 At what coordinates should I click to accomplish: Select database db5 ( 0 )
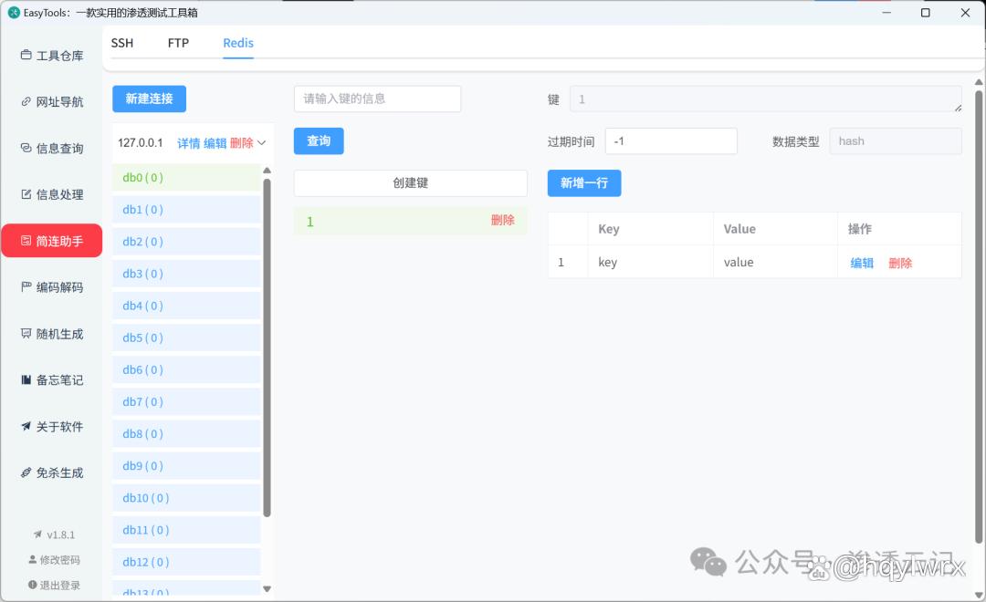tap(186, 337)
